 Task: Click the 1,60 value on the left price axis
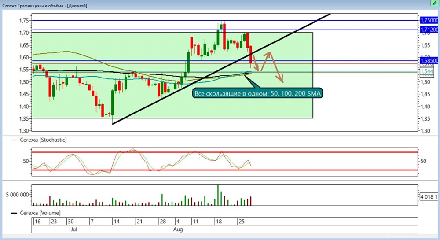point(24,57)
